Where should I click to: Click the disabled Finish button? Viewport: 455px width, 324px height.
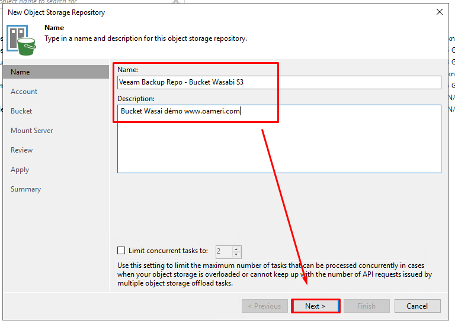[x=367, y=306]
